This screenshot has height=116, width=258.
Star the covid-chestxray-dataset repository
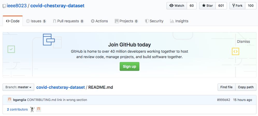(207, 6)
